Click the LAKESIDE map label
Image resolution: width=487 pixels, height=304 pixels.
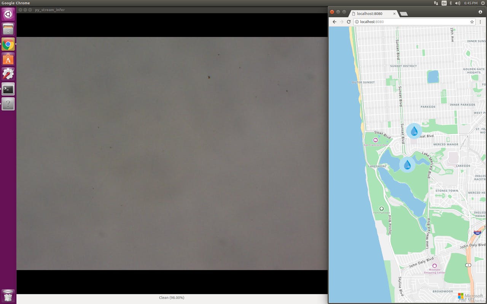463,166
